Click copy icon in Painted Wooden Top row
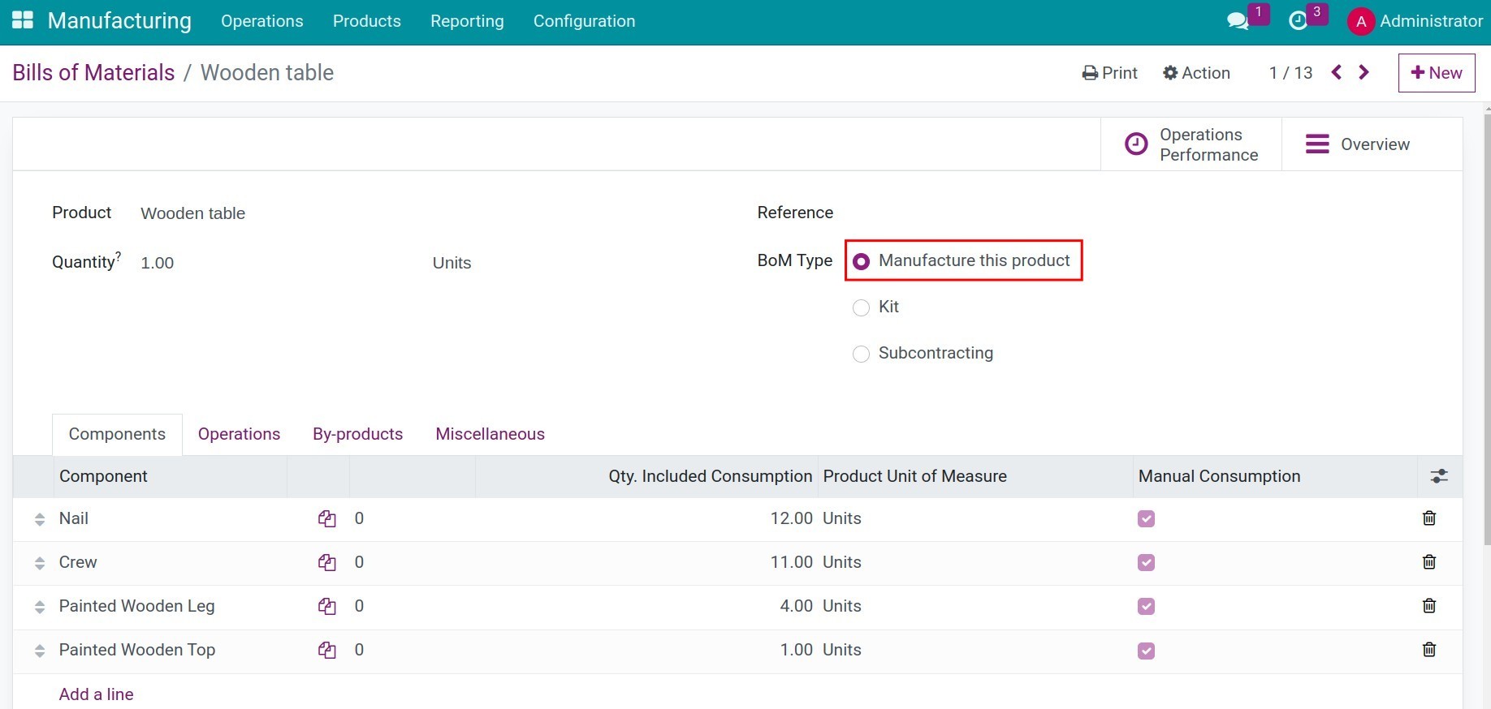1491x709 pixels. [x=327, y=651]
